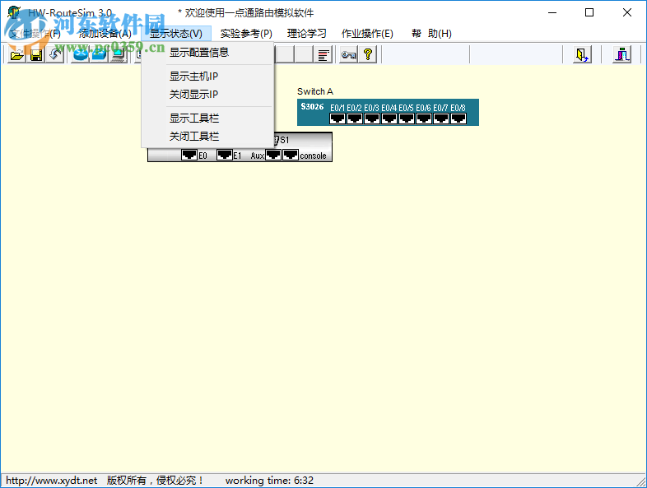This screenshot has width=647, height=488.
Task: Open the 添加设备(A) menu
Action: (x=105, y=34)
